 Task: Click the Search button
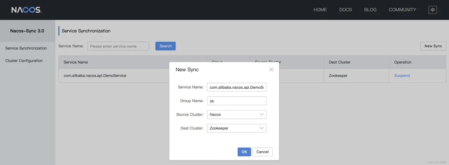(x=165, y=46)
